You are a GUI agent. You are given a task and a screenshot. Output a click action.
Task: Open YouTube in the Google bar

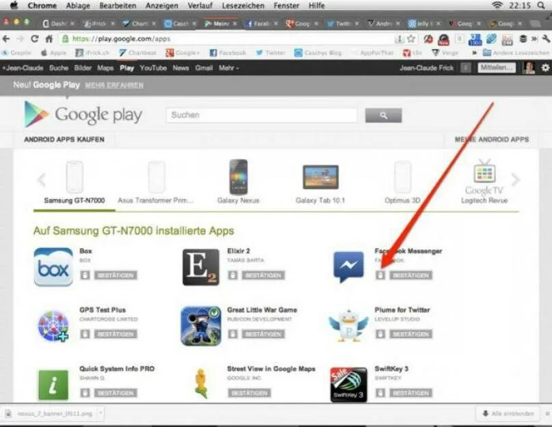click(x=153, y=68)
